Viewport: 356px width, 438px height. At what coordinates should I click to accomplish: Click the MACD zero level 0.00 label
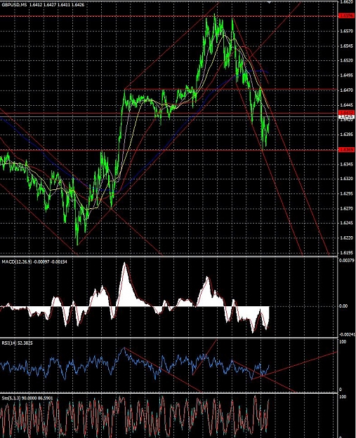343,306
